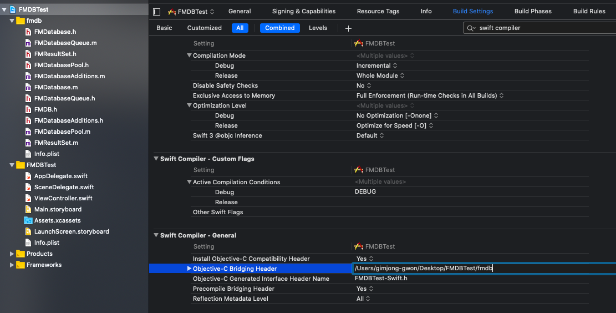Select the SceneDelegate.swift file icon
The image size is (616, 313).
tap(28, 187)
